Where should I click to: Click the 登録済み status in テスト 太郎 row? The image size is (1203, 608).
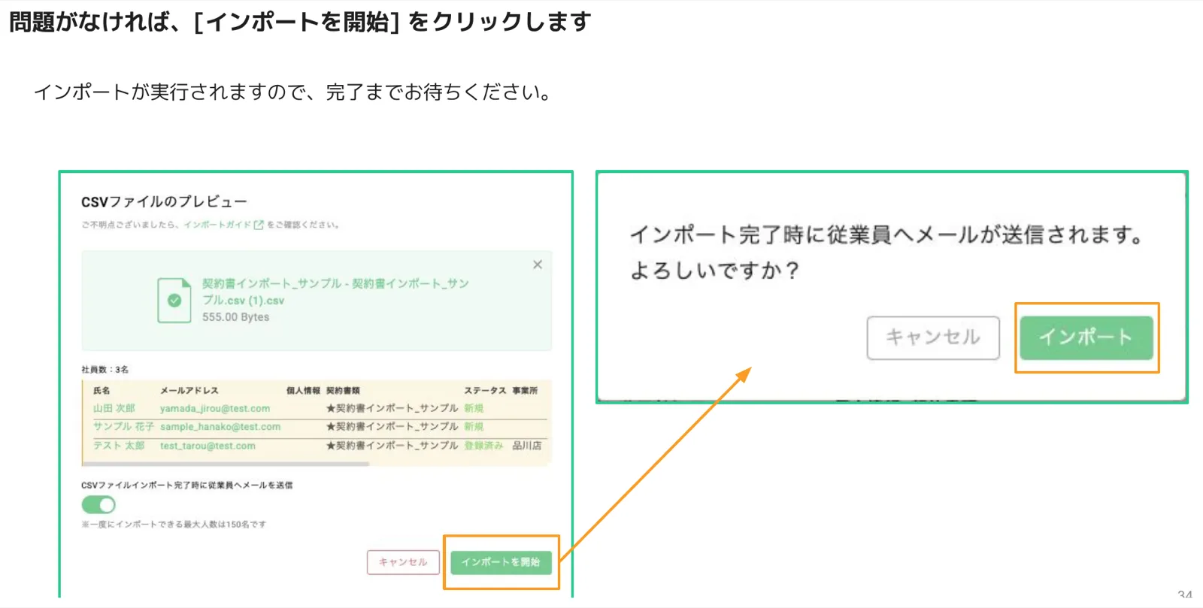pyautogui.click(x=483, y=446)
